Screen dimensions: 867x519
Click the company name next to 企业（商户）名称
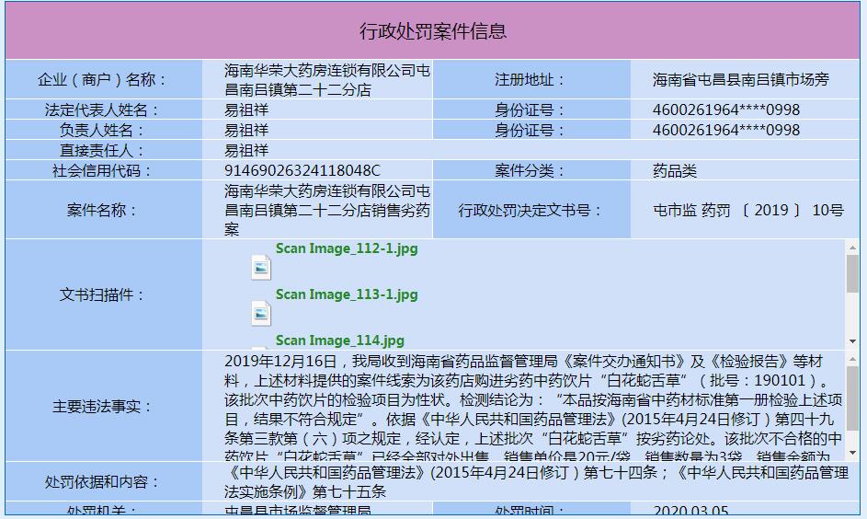pyautogui.click(x=327, y=80)
